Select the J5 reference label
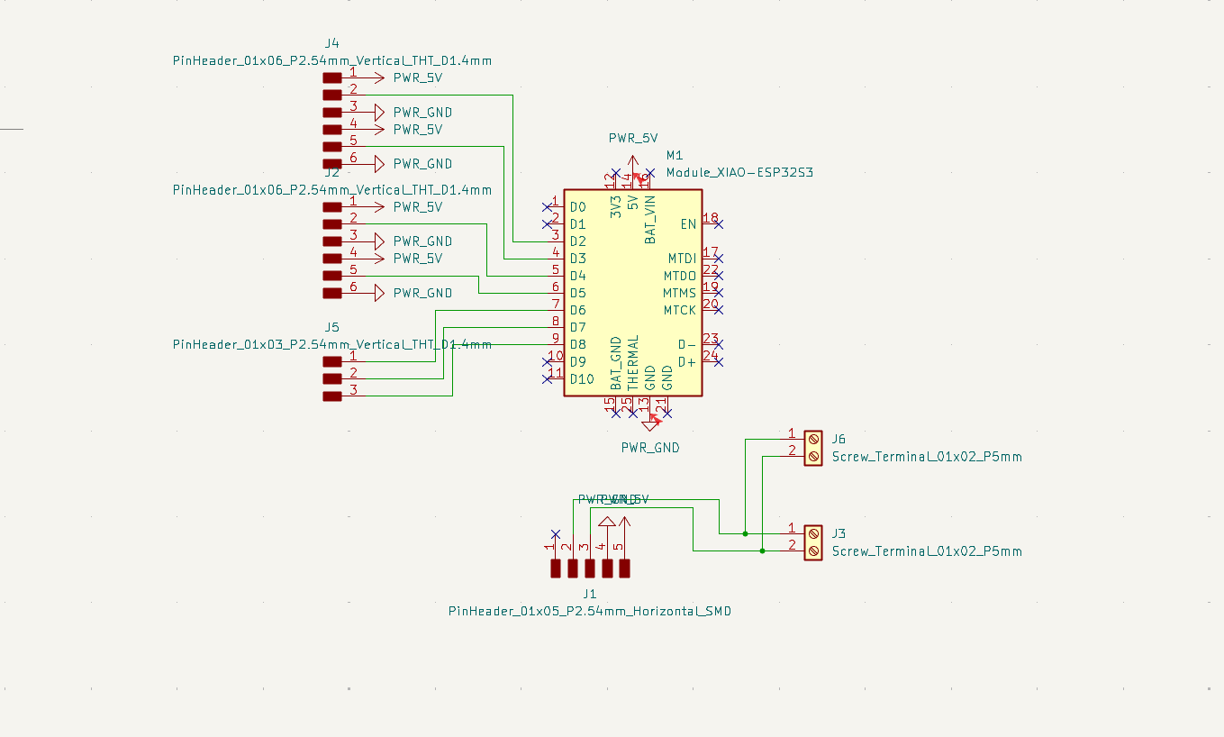The width and height of the screenshot is (1224, 737). pos(332,327)
